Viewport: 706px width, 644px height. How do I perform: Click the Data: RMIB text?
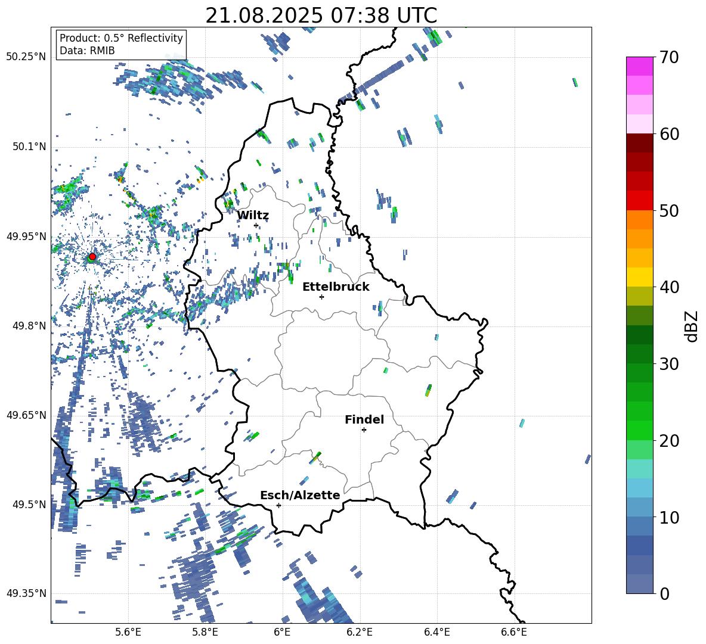[87, 51]
